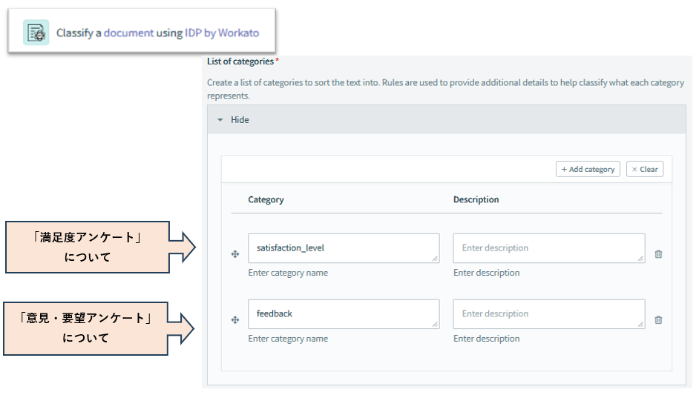Open the "IDP by Workato" link
Viewport: 699px width, 395px height.
(x=221, y=33)
